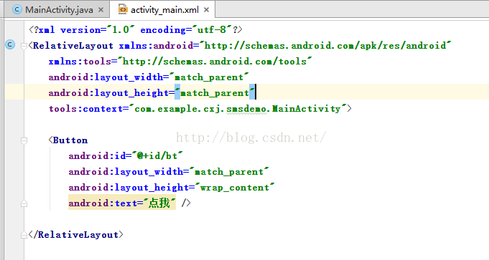Viewport: 489px width, 260px height.
Task: Click the Button's layout_width match_parent line
Action: click(169, 172)
